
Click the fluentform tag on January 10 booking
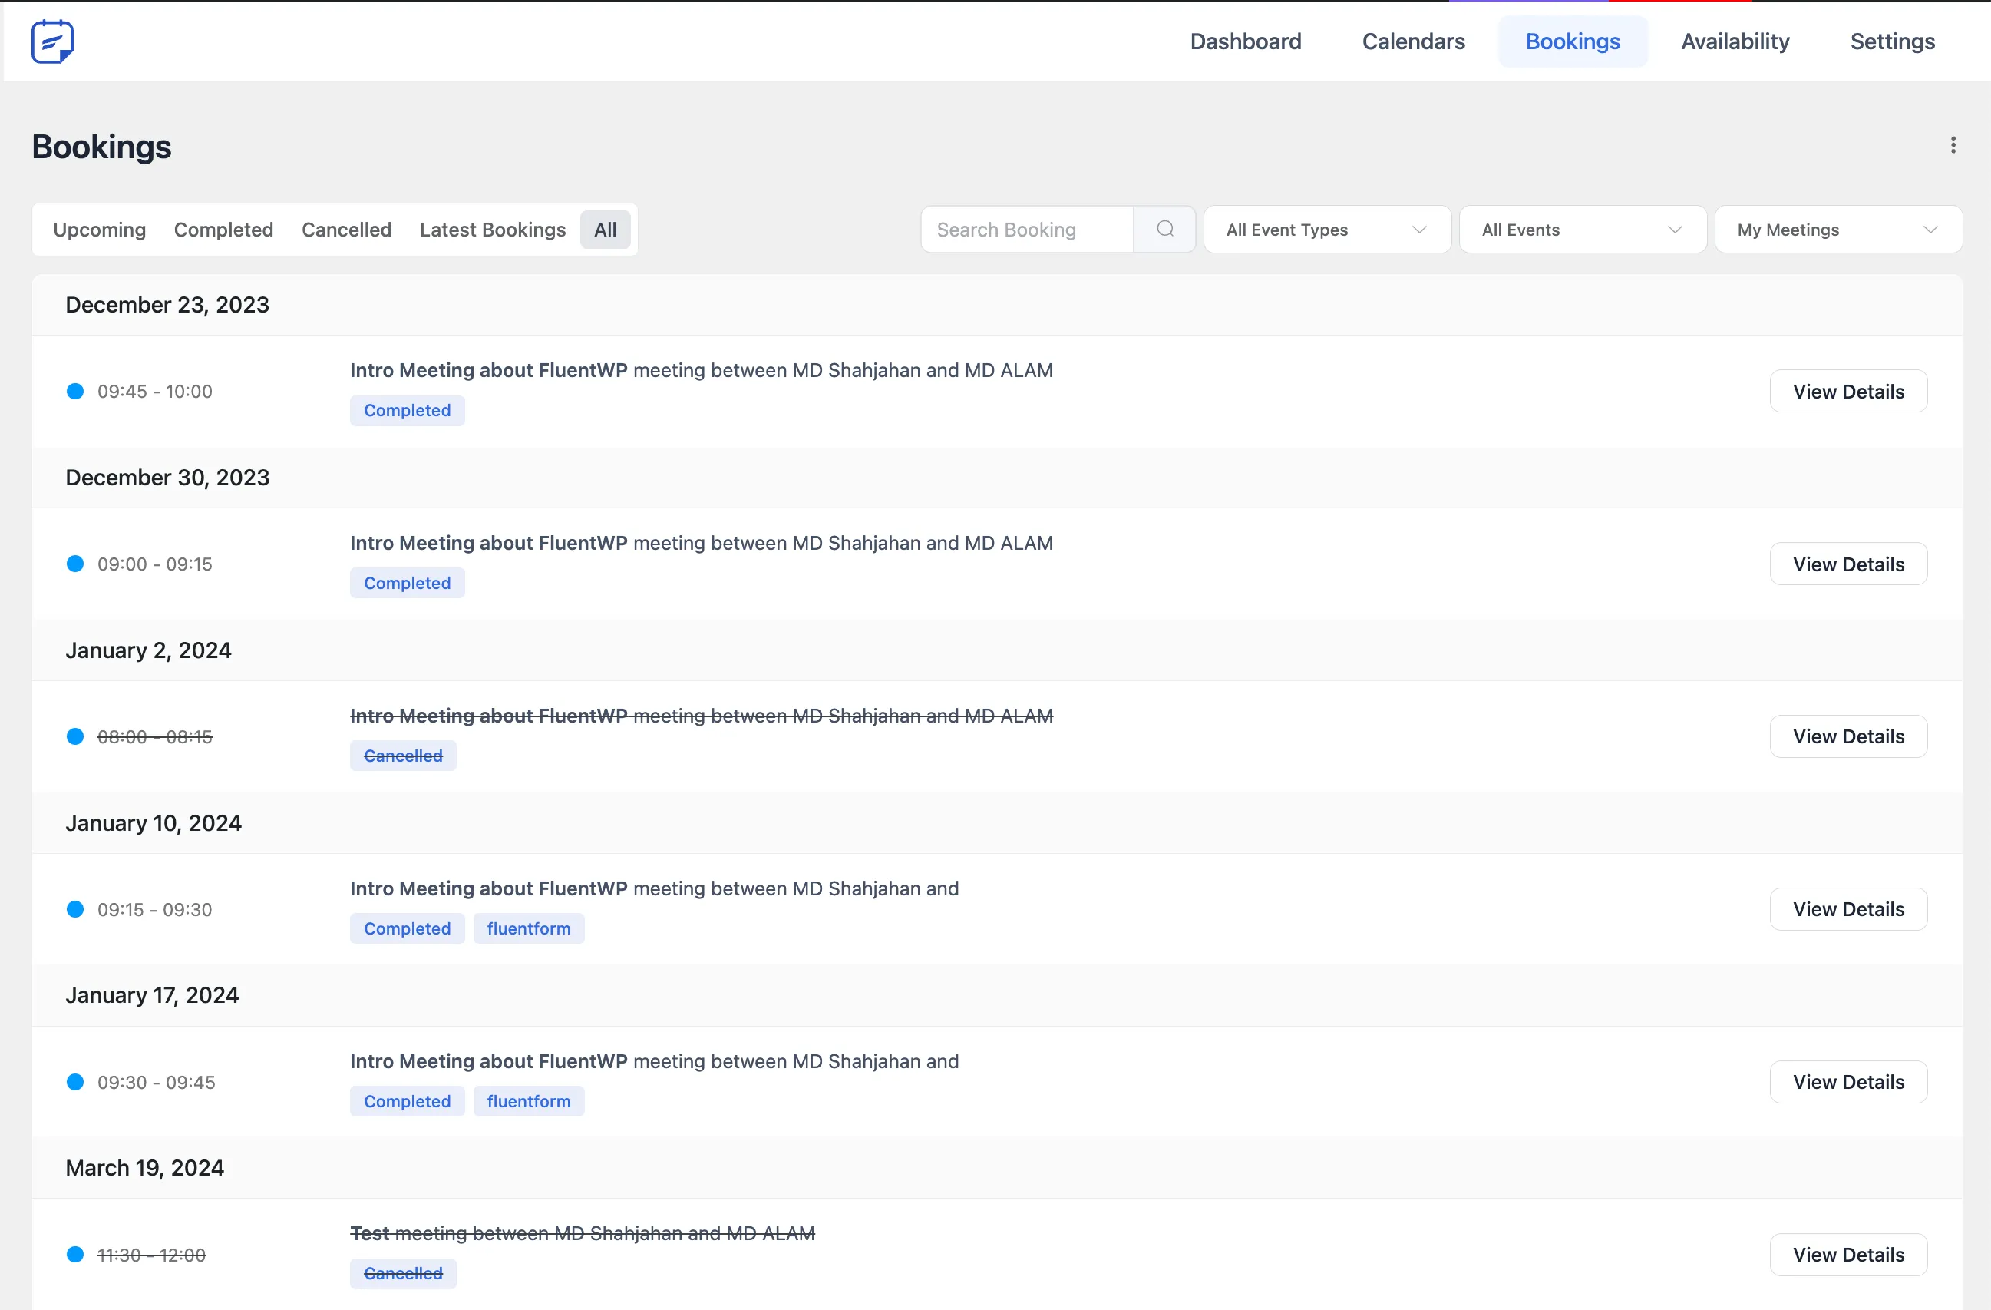(529, 928)
